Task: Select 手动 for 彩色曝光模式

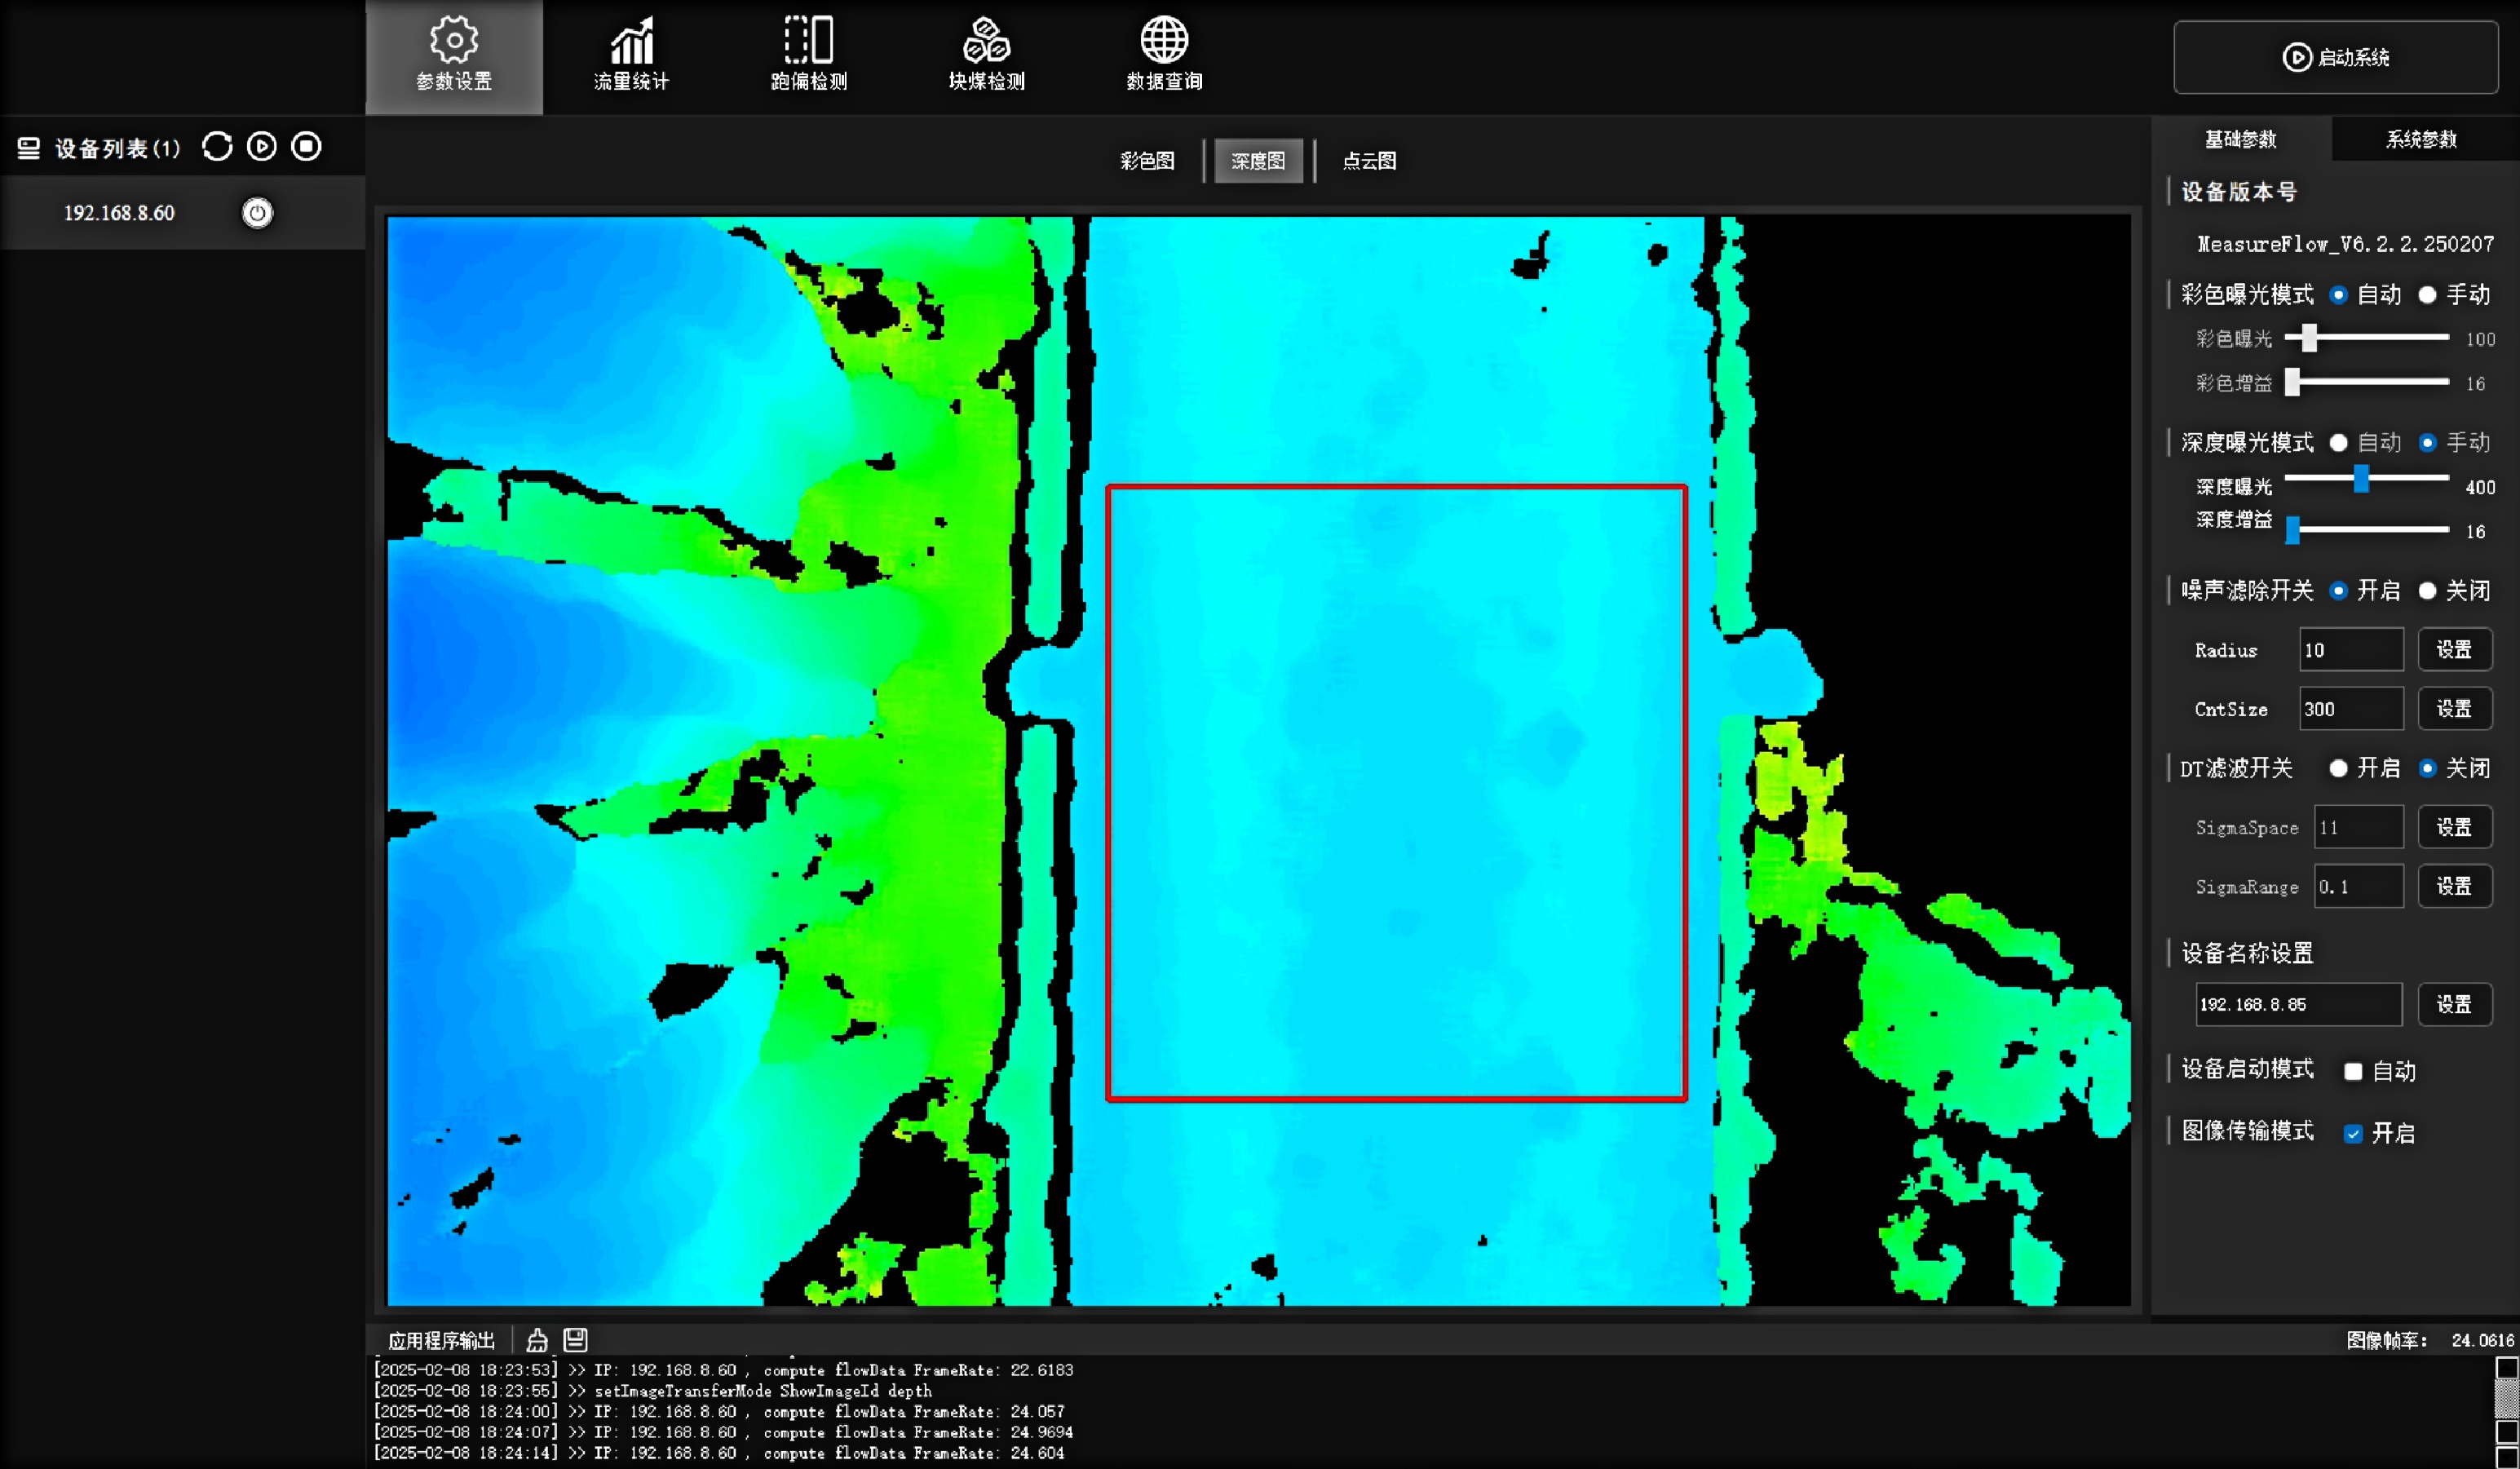Action: 2427,295
